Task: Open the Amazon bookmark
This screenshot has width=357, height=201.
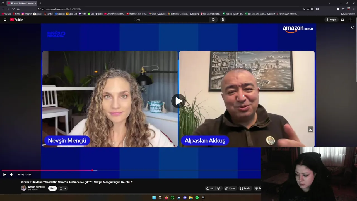Action: click(38, 14)
